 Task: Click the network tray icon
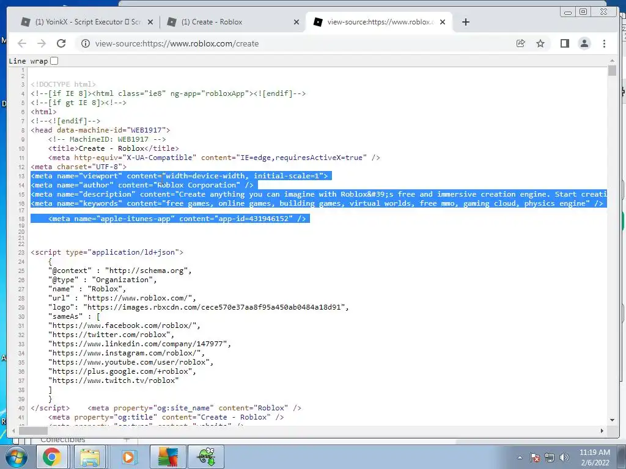point(550,457)
